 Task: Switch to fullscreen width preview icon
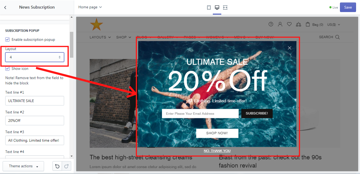pyautogui.click(x=225, y=7)
